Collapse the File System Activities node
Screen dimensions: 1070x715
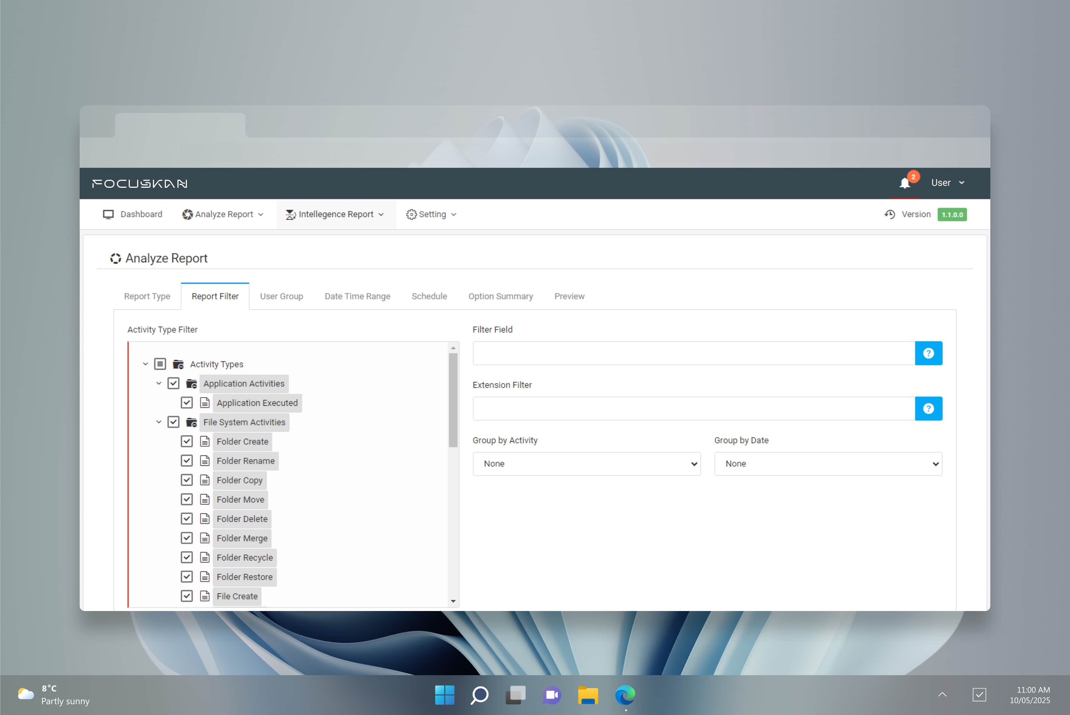click(159, 422)
